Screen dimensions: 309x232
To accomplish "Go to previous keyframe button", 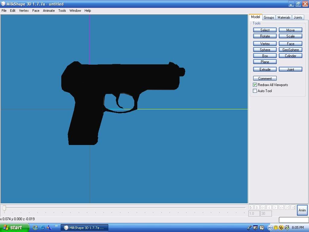I will point(257,207).
